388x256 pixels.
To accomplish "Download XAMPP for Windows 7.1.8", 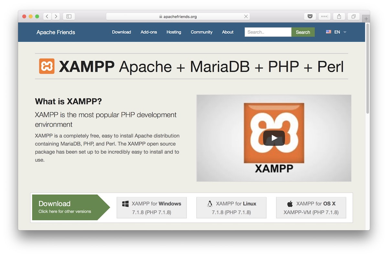I will (152, 208).
